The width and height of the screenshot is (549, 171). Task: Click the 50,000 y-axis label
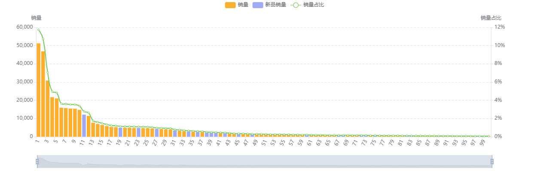point(25,45)
